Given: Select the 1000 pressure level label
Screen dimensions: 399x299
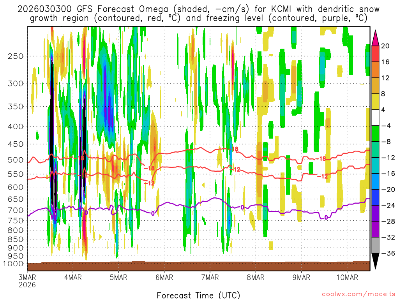Looking at the screenshot, I should 14,264.
